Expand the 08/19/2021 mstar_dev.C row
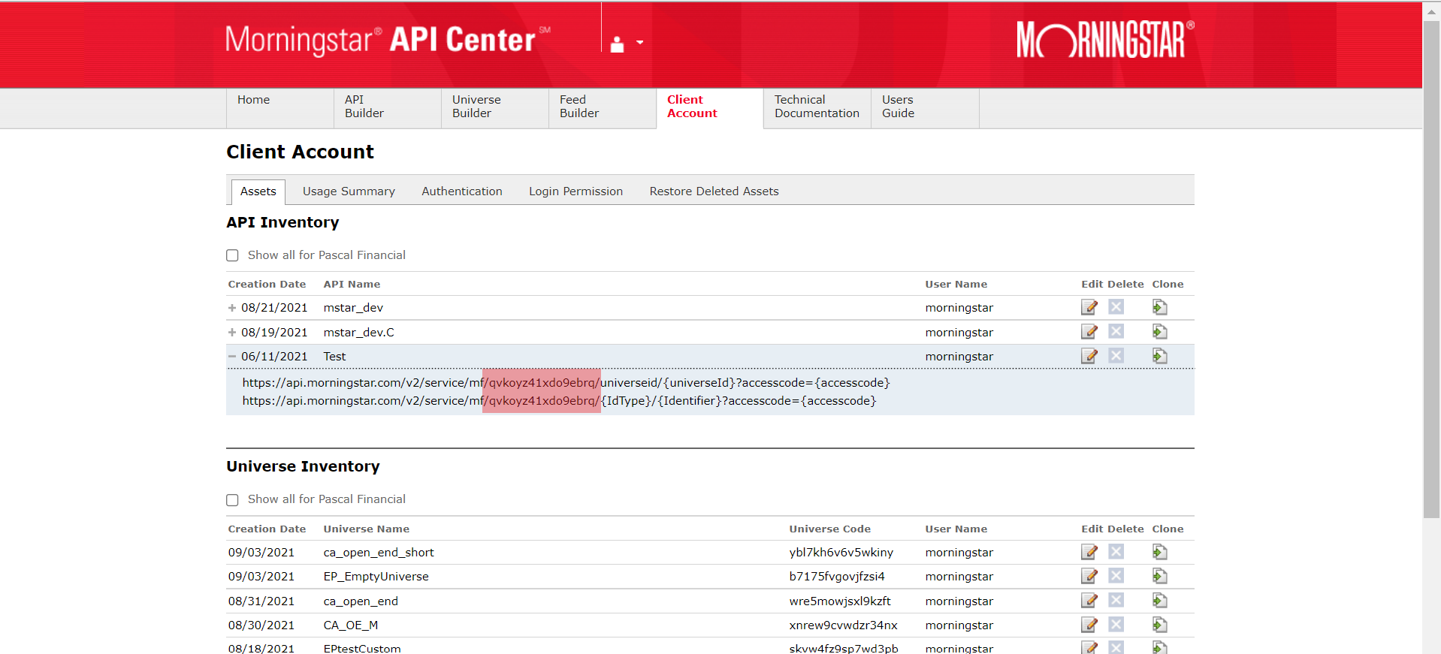1441x654 pixels. (232, 332)
